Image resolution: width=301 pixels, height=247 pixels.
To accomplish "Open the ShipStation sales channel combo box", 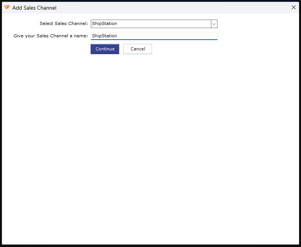I will tap(151, 24).
